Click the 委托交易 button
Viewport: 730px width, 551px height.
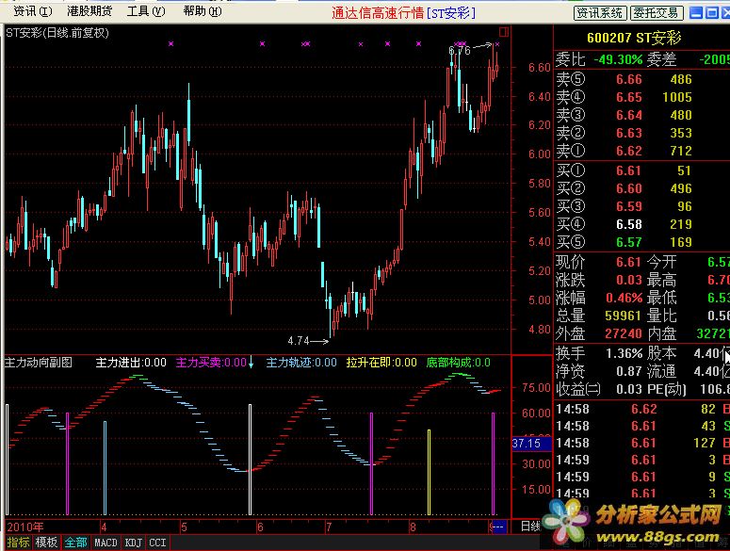coord(657,13)
